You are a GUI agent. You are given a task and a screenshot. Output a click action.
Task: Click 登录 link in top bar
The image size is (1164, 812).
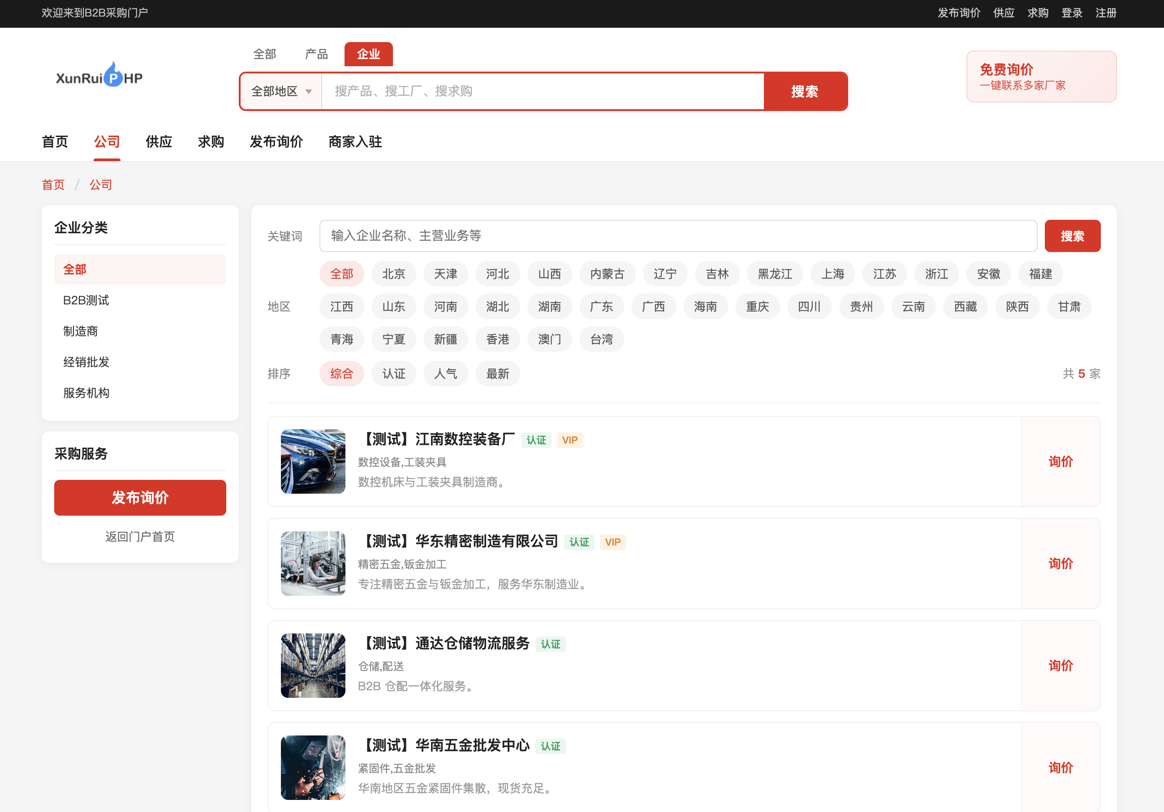[1072, 13]
